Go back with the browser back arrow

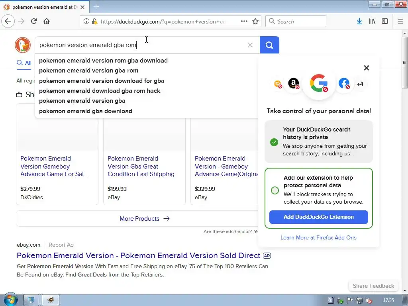pos(8,21)
